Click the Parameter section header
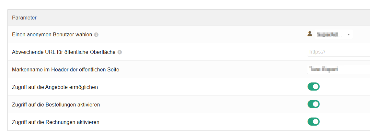370x136 pixels. (x=24, y=18)
